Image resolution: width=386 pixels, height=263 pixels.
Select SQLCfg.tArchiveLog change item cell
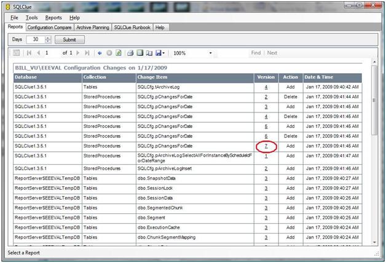(x=195, y=87)
